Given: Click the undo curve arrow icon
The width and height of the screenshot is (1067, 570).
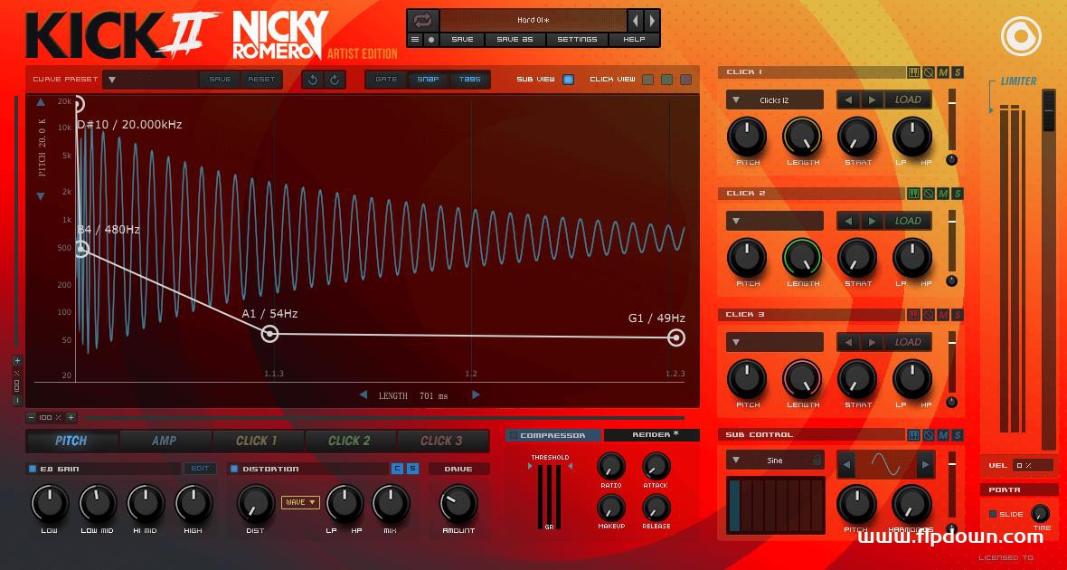Looking at the screenshot, I should (313, 80).
